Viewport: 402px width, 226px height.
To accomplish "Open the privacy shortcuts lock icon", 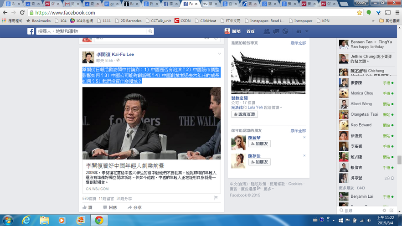I will [x=299, y=31].
